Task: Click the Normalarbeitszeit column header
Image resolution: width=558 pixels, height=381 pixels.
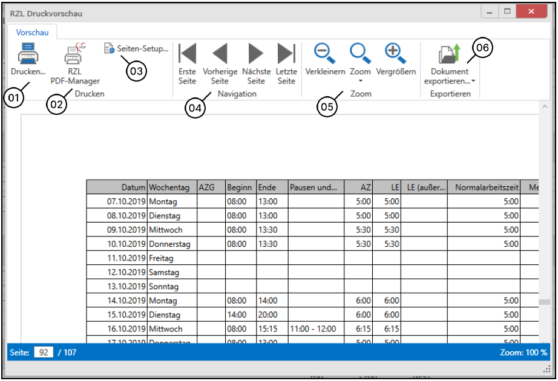Action: pyautogui.click(x=484, y=187)
